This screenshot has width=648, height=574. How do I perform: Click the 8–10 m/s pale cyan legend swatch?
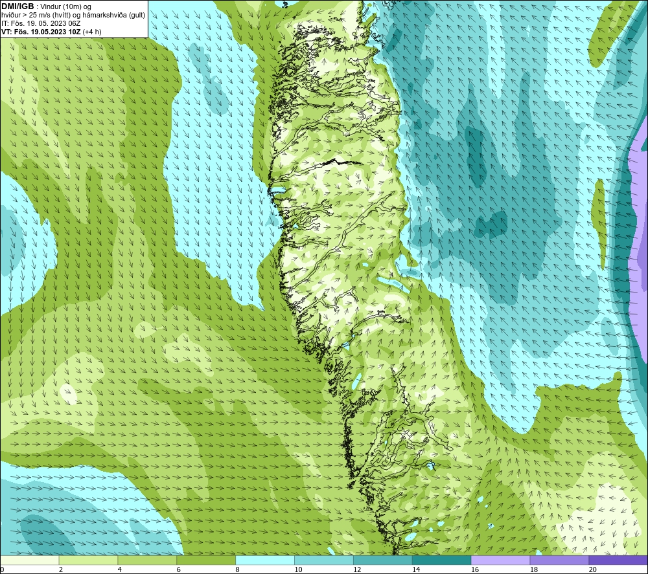coord(265,560)
